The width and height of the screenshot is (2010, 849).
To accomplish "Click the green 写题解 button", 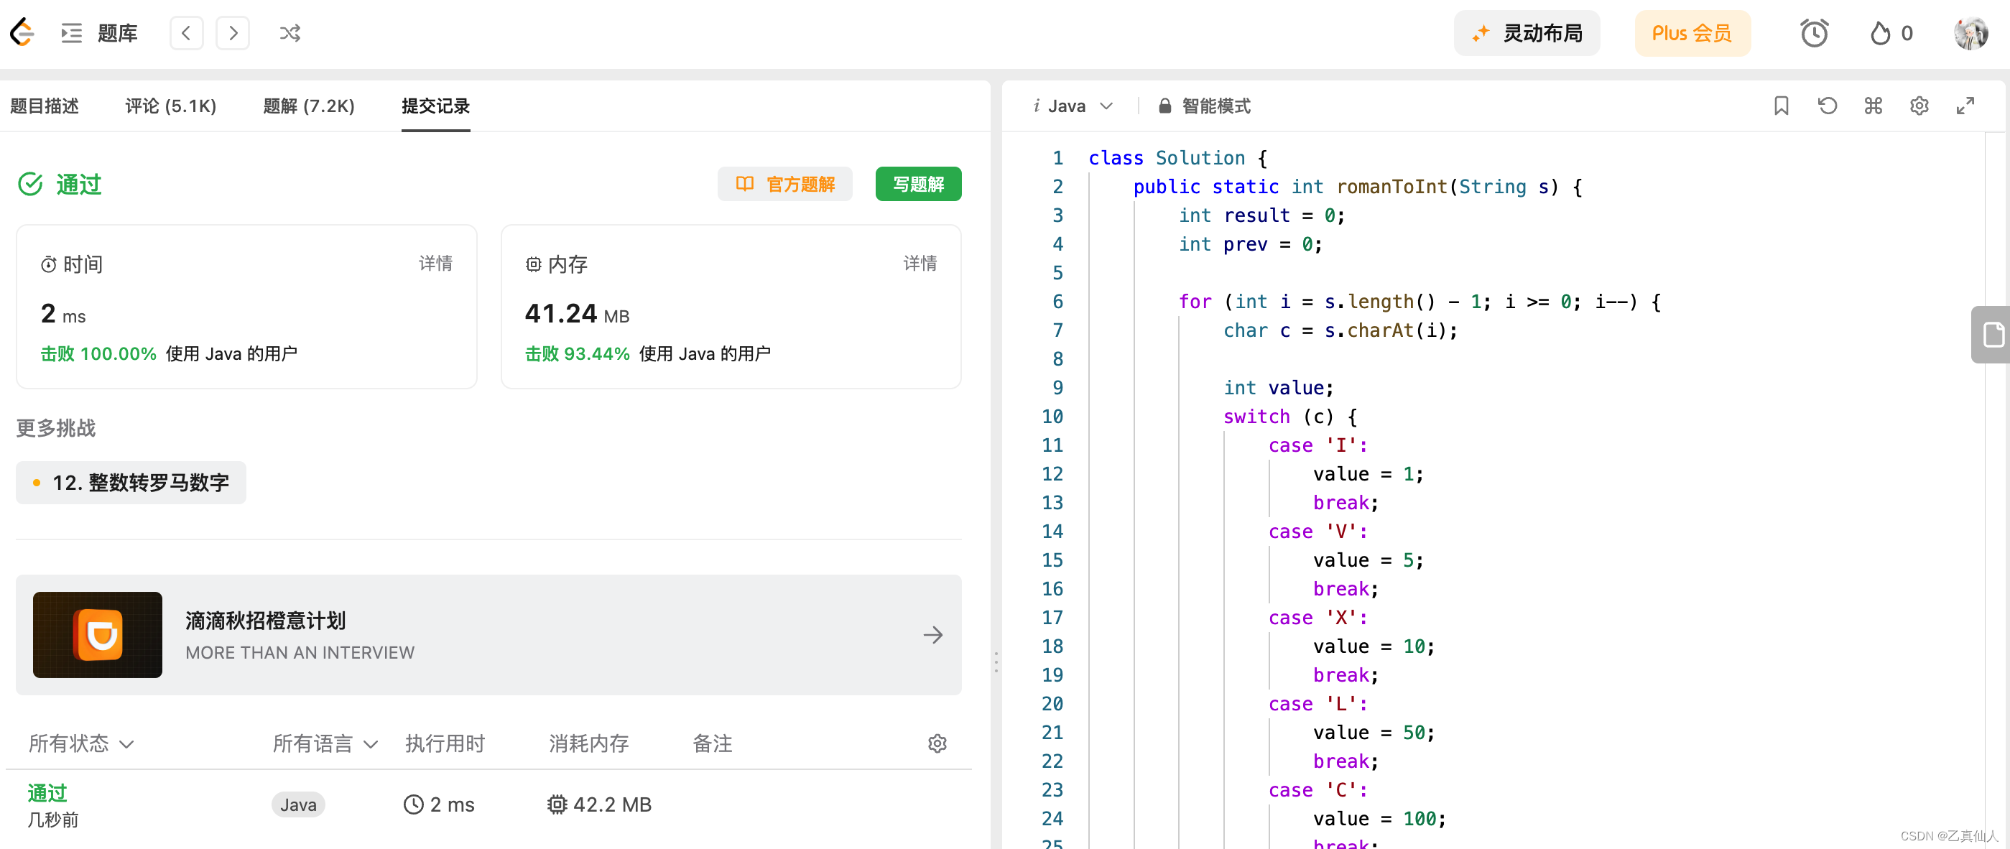I will point(917,183).
